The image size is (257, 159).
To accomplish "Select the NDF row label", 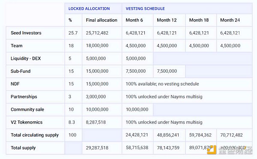I will point(15,84).
